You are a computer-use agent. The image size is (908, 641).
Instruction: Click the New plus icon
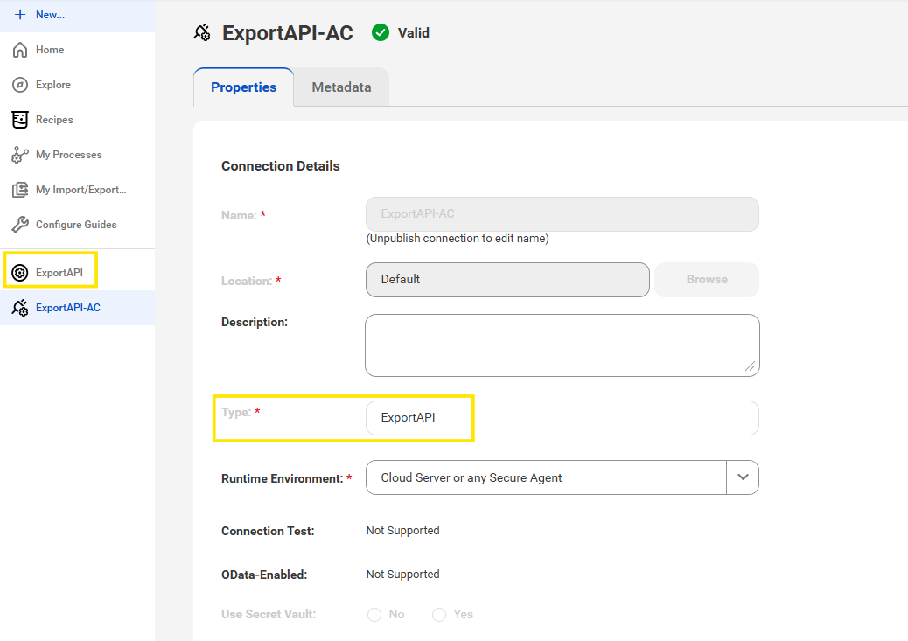pos(20,15)
